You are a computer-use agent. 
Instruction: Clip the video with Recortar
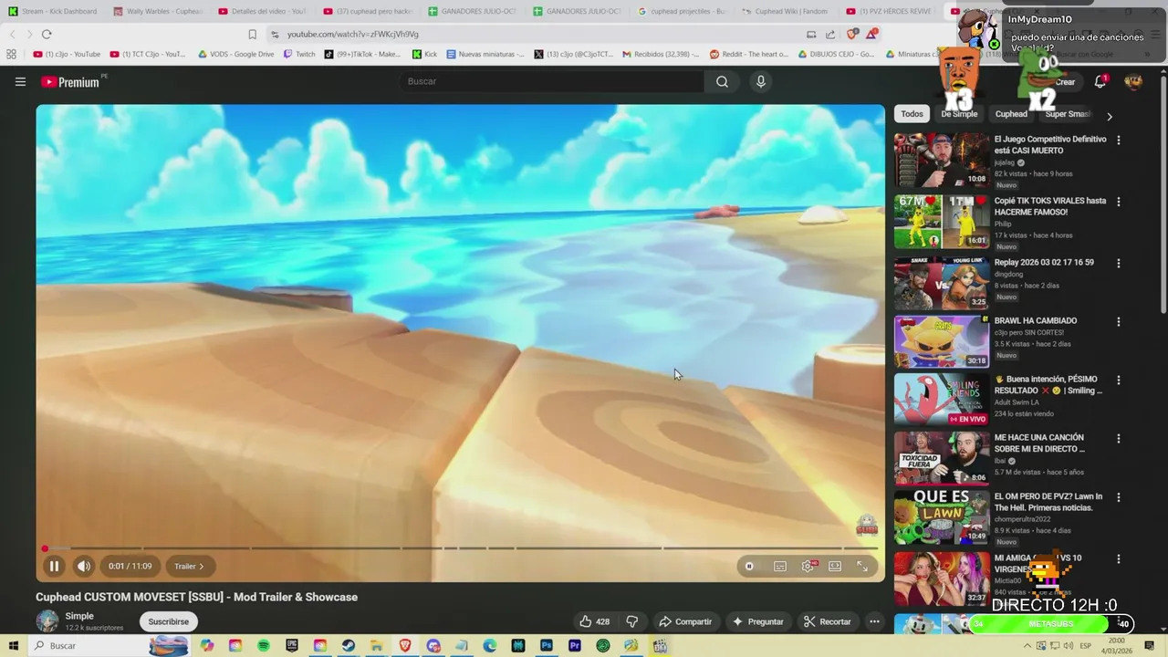coord(828,621)
